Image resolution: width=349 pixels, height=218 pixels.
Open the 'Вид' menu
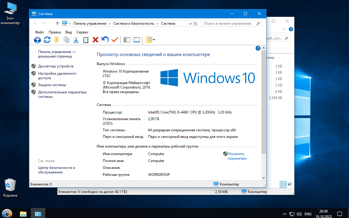point(69,32)
